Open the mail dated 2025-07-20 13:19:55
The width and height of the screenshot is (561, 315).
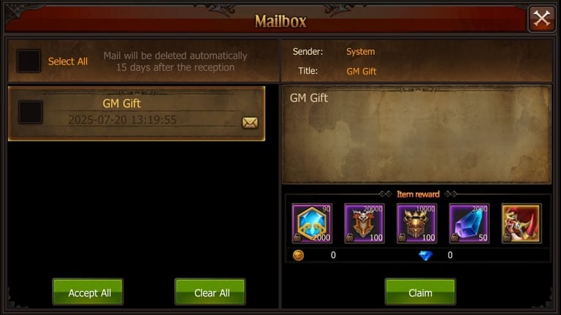137,113
